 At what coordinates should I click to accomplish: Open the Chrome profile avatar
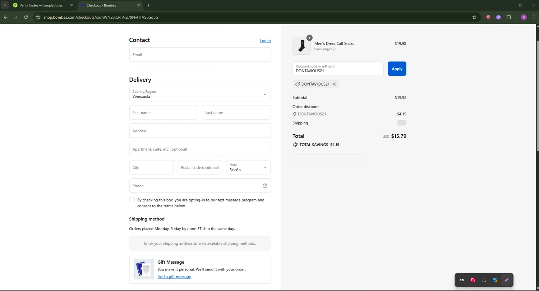point(524,17)
